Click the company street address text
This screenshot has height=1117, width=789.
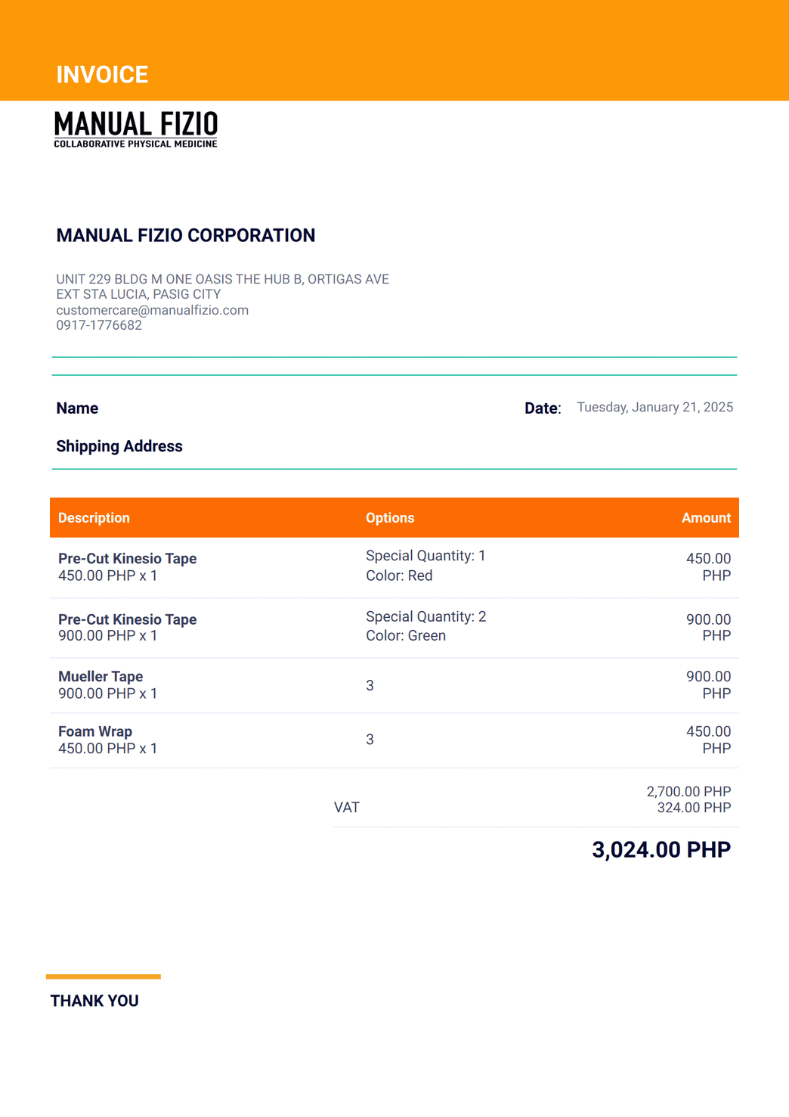pos(222,287)
